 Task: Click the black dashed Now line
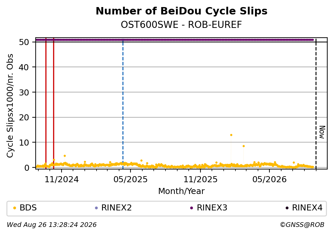click(x=316, y=104)
